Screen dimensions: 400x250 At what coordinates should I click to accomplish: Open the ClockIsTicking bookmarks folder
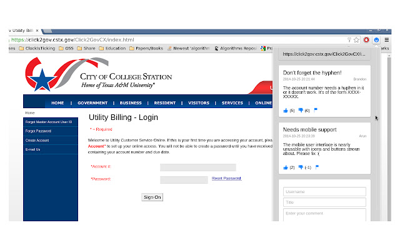[x=37, y=48]
